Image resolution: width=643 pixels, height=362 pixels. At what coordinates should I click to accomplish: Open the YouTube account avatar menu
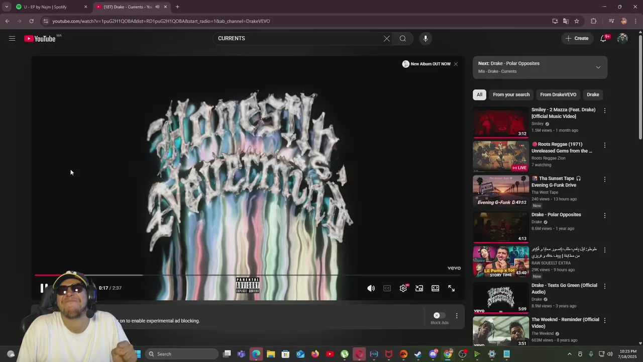[622, 38]
